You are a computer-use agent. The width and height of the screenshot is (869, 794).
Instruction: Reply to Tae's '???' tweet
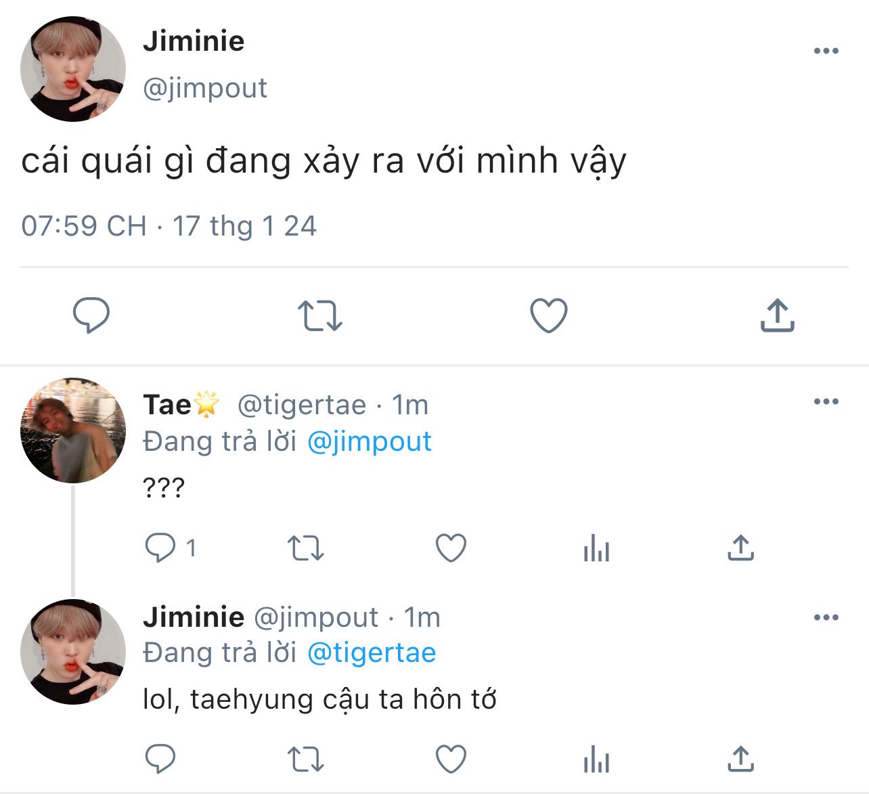tap(160, 548)
